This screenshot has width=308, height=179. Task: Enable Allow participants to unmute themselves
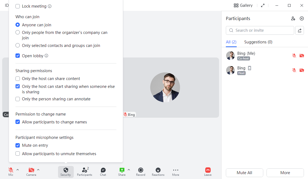[x=18, y=154]
